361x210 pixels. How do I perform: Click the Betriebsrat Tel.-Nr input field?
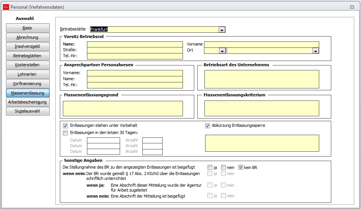(x=135, y=56)
